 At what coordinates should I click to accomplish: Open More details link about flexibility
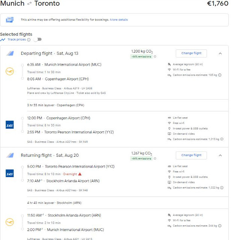119,19
